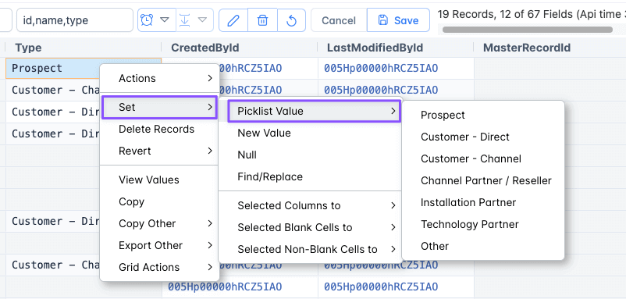The image size is (626, 299).
Task: Choose Null in the Set submenu
Action: pos(310,155)
